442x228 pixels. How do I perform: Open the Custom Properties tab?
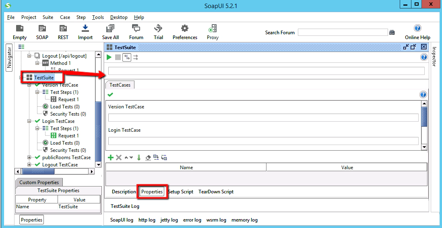coord(39,182)
